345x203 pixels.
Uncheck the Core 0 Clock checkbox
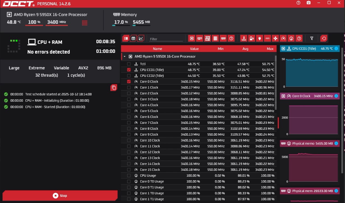point(129,82)
